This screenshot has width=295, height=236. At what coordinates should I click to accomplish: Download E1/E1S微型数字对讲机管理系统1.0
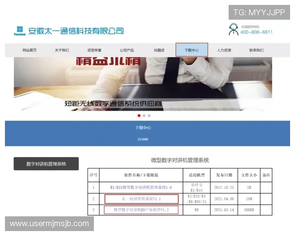tap(141, 187)
